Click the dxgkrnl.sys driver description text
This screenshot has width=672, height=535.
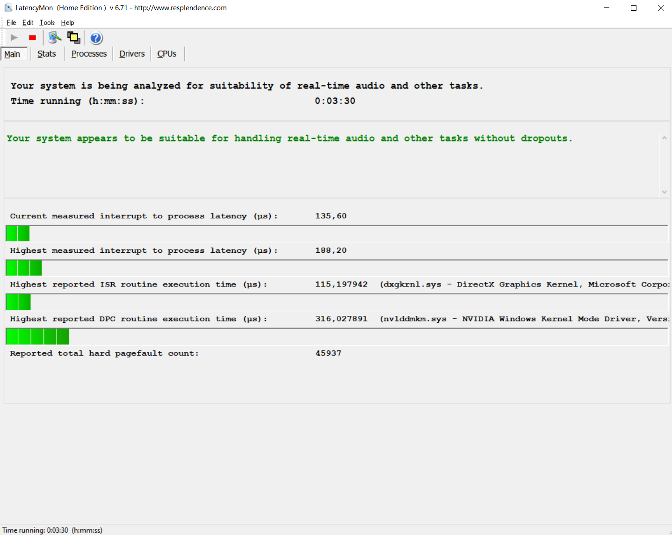pos(525,284)
